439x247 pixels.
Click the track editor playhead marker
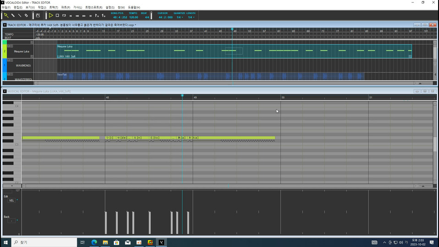[x=232, y=29]
